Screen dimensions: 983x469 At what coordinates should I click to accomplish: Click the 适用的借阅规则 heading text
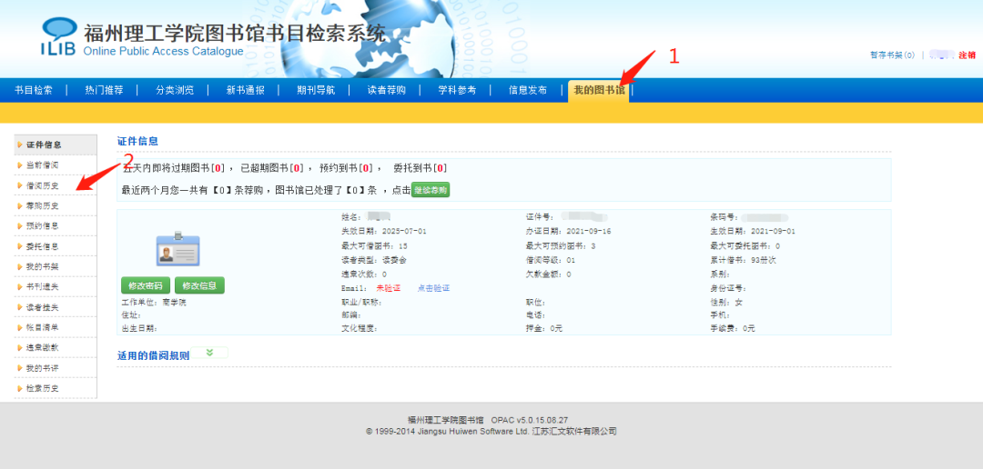pyautogui.click(x=153, y=355)
